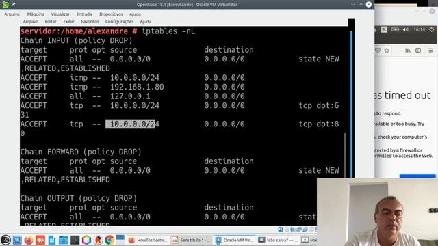Open VirtualBox Máquina menu
This screenshot has width=438, height=246.
click(x=36, y=14)
